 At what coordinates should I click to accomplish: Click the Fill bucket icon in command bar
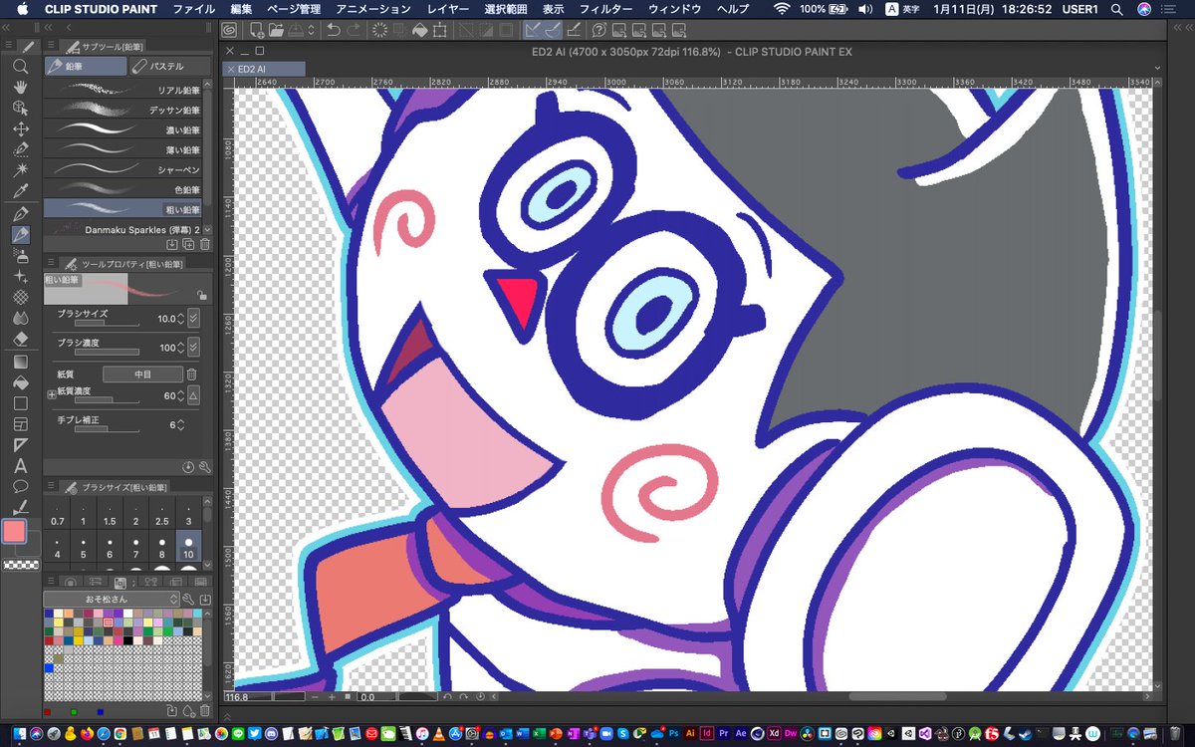coord(419,30)
